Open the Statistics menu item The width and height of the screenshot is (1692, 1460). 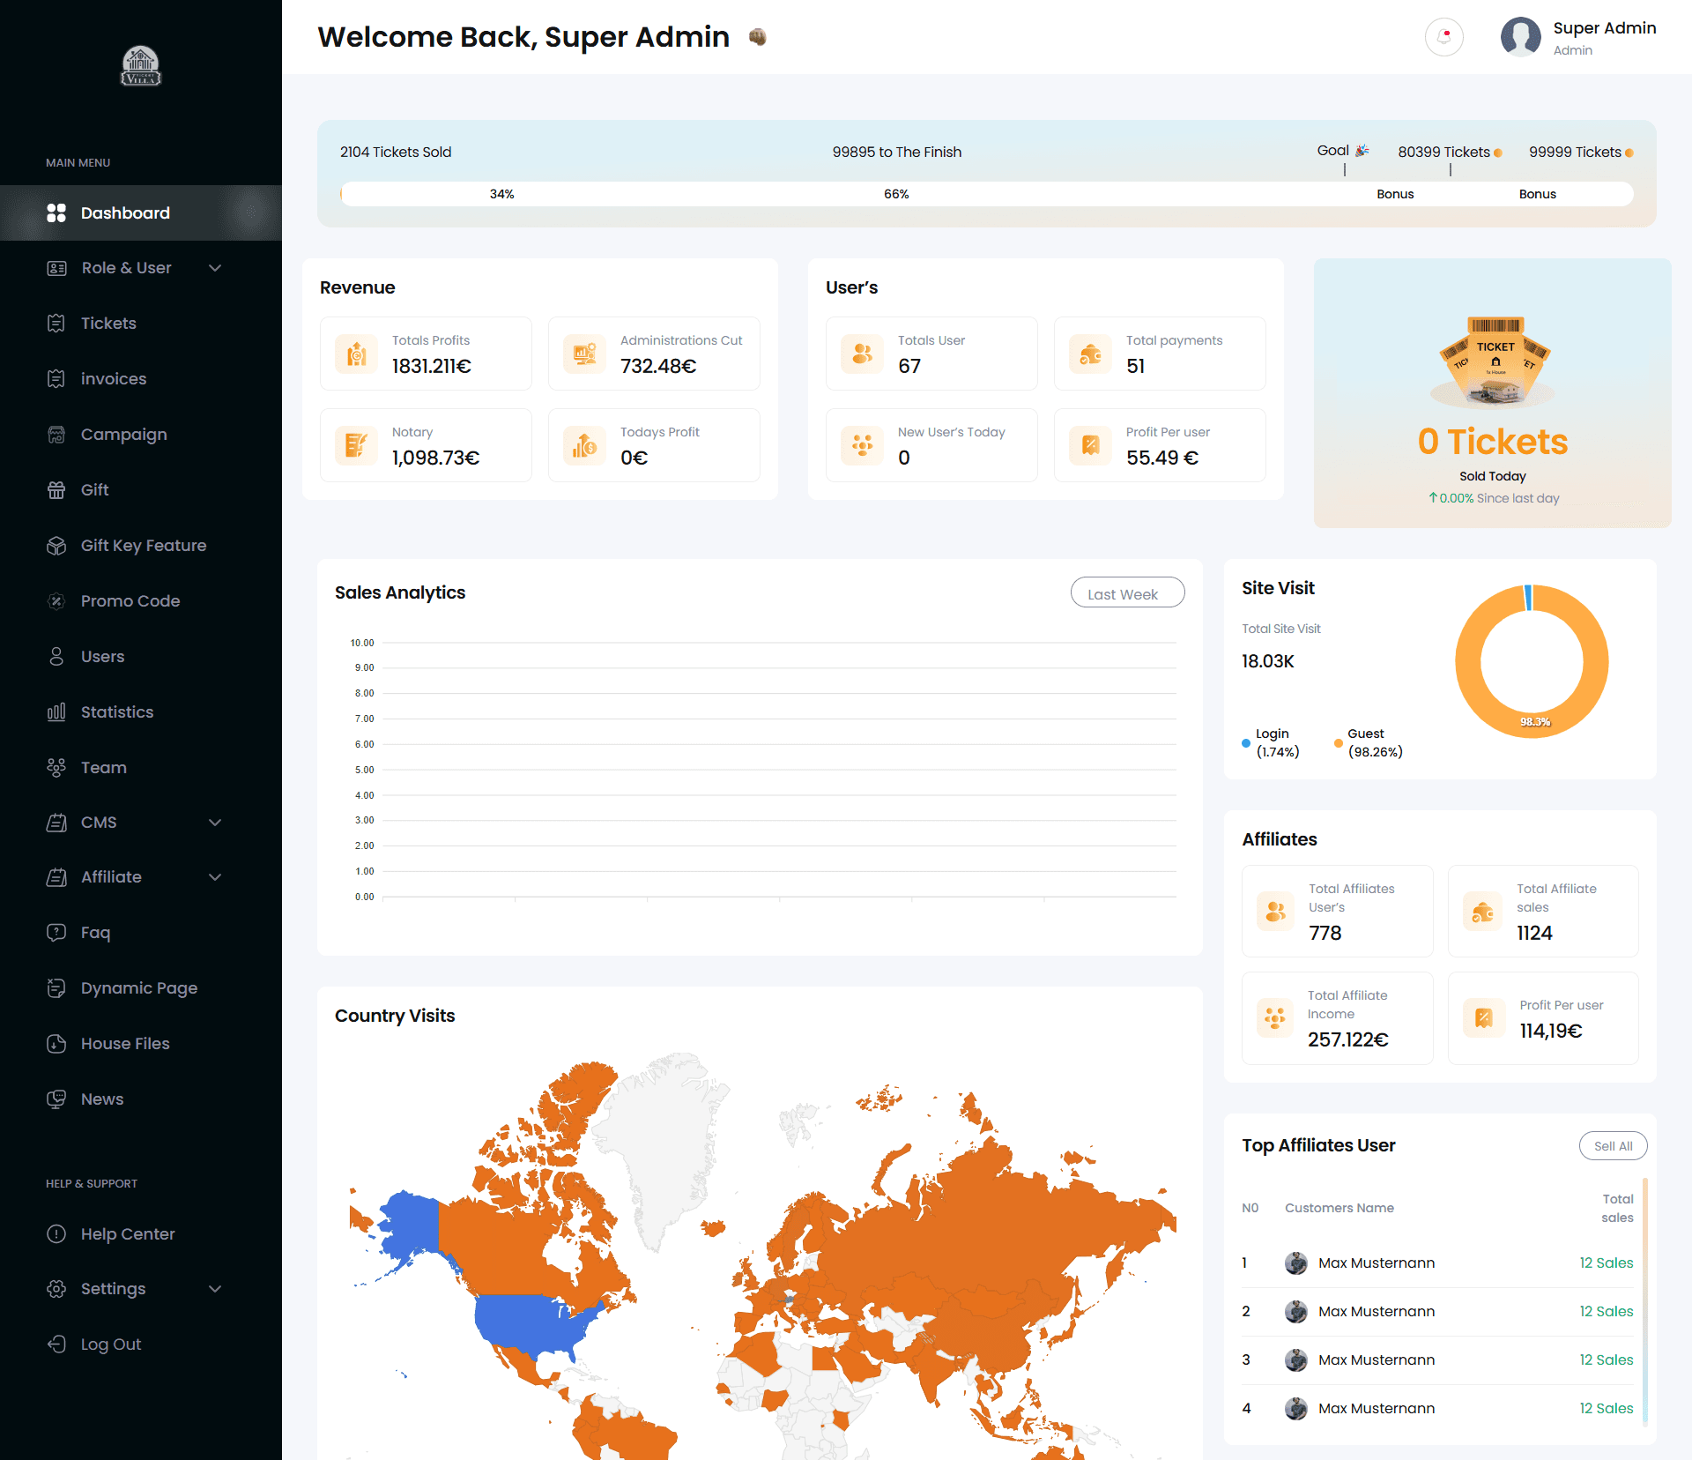(x=117, y=712)
